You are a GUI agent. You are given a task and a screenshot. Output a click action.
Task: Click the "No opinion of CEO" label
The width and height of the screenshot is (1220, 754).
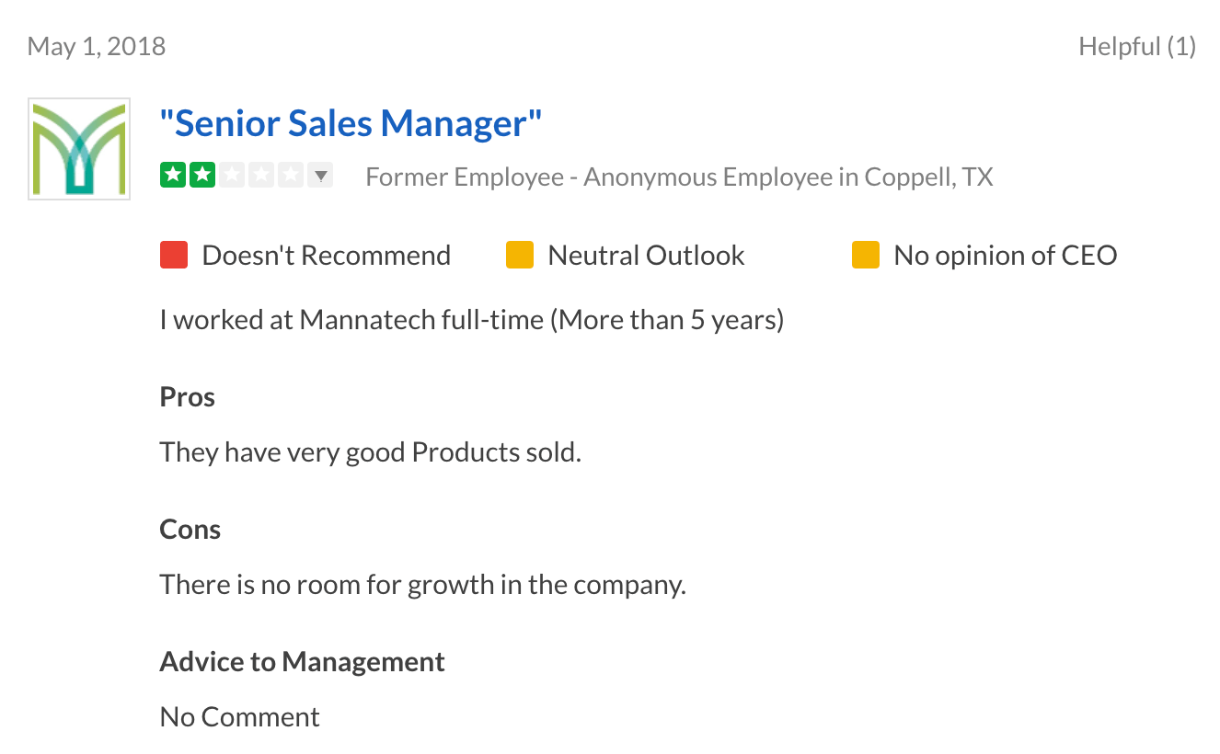1006,255
